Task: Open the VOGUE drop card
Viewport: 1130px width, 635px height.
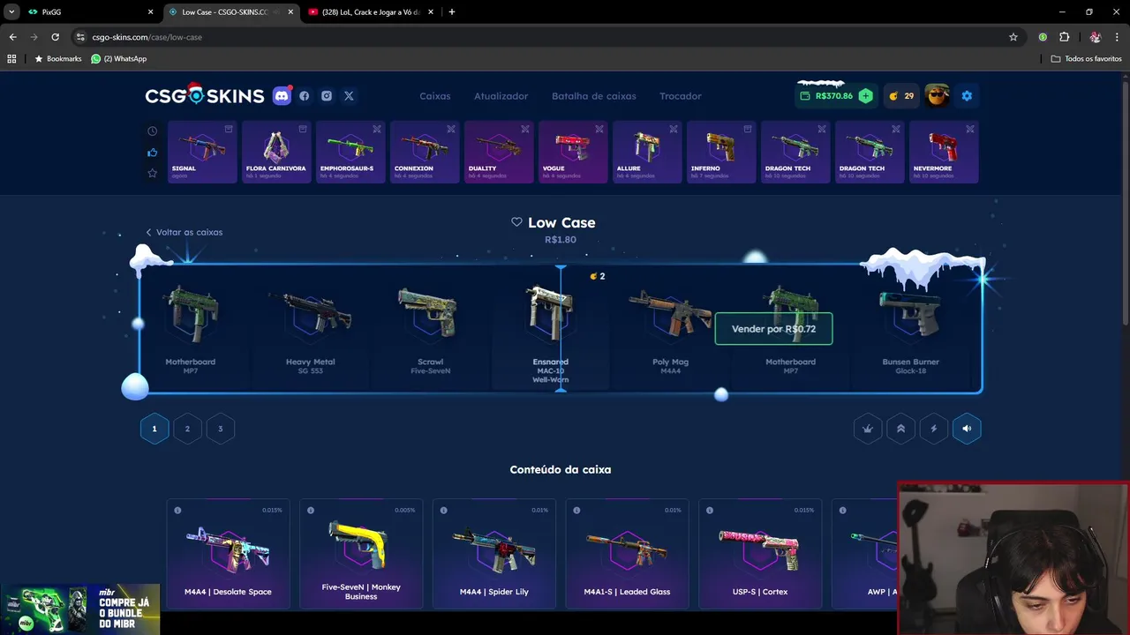Action: (x=573, y=152)
